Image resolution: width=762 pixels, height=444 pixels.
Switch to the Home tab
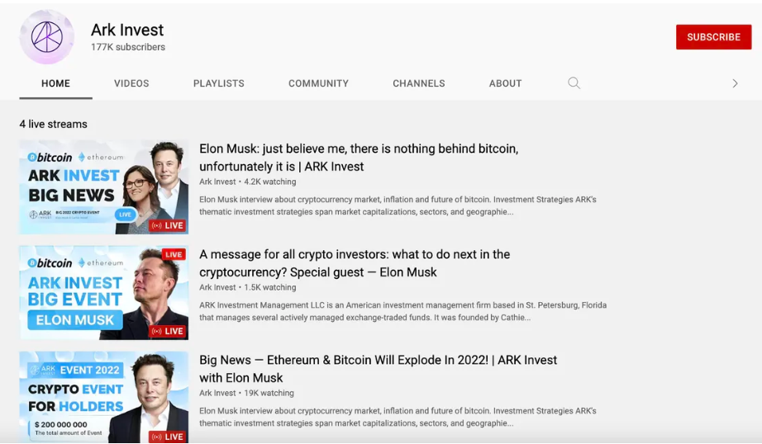(x=55, y=83)
